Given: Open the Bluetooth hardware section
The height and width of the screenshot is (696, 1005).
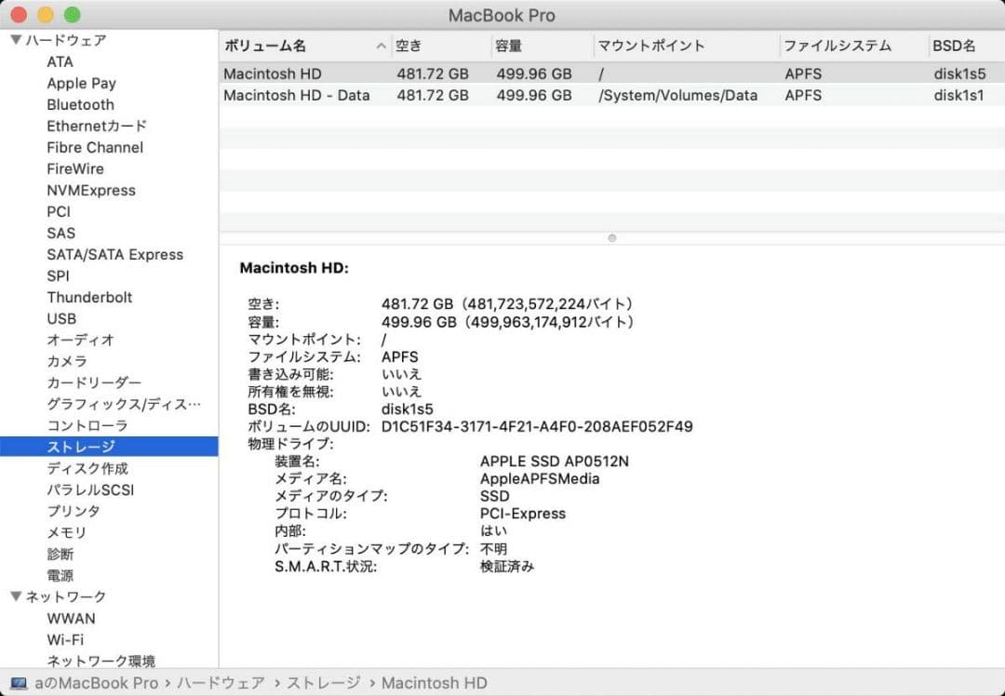Looking at the screenshot, I should (80, 104).
